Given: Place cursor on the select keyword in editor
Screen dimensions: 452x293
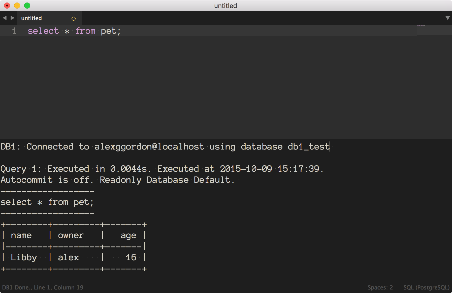Looking at the screenshot, I should 43,31.
